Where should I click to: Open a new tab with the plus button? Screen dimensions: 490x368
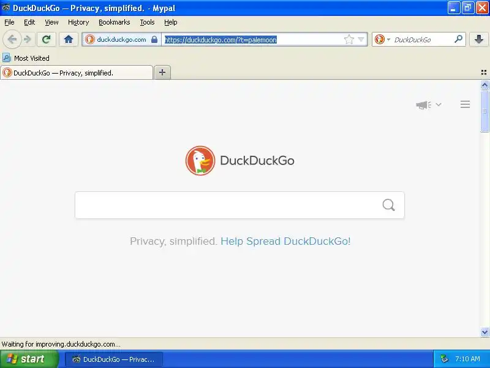point(162,72)
